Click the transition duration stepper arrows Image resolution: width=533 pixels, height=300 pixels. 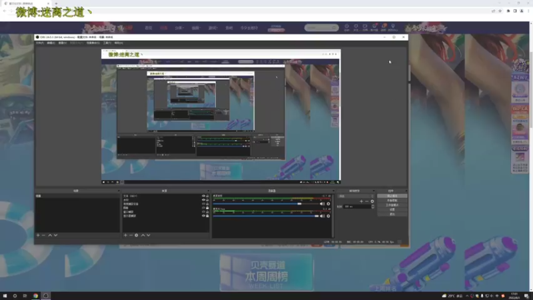coord(373,207)
